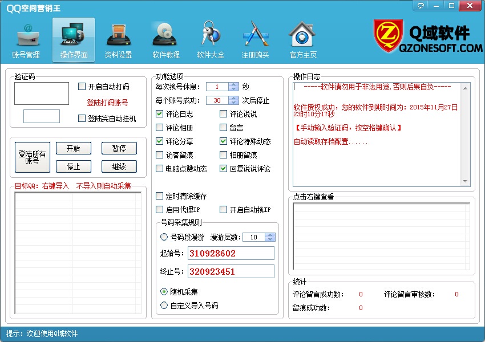Click the 停止 button
485x342 pixels.
74,166
